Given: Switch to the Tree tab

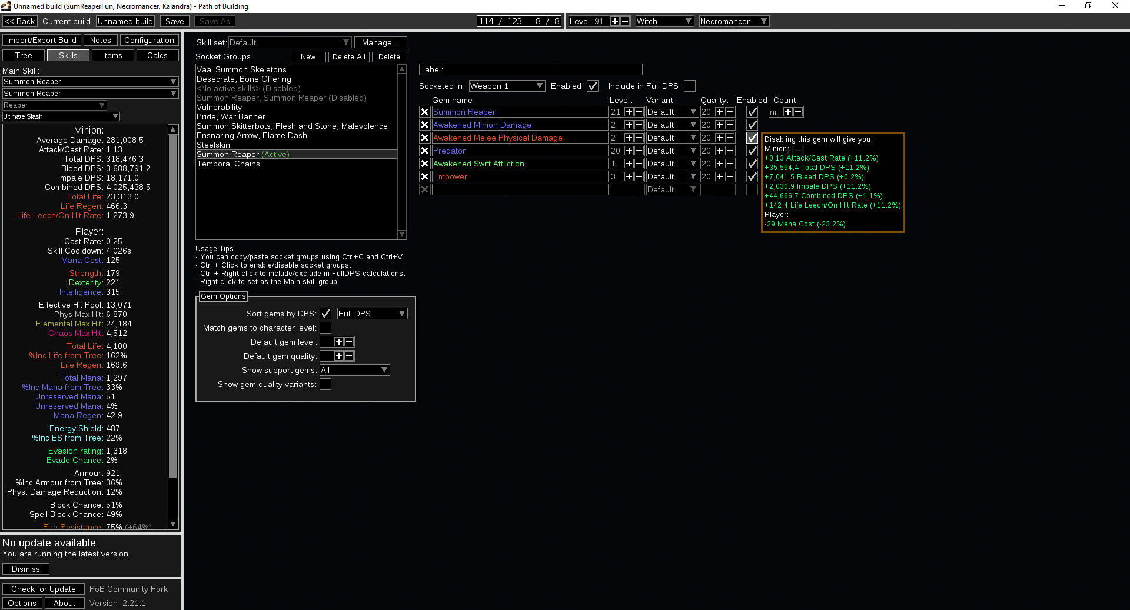Looking at the screenshot, I should click(24, 55).
